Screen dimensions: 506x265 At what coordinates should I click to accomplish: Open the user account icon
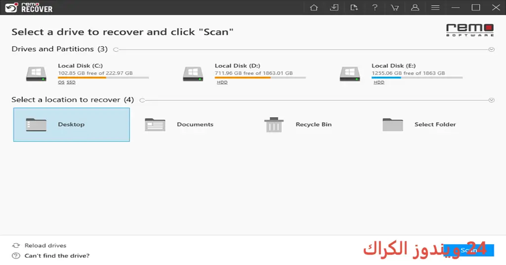click(x=415, y=7)
